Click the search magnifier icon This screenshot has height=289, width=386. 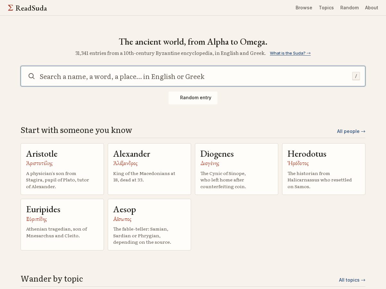click(32, 76)
